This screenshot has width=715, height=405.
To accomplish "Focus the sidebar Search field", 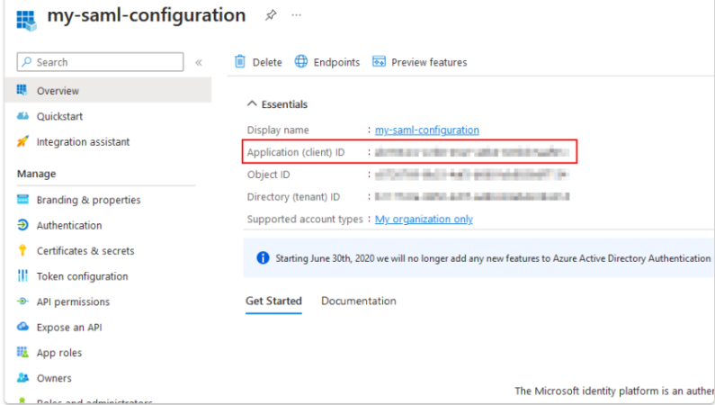I will tap(101, 62).
